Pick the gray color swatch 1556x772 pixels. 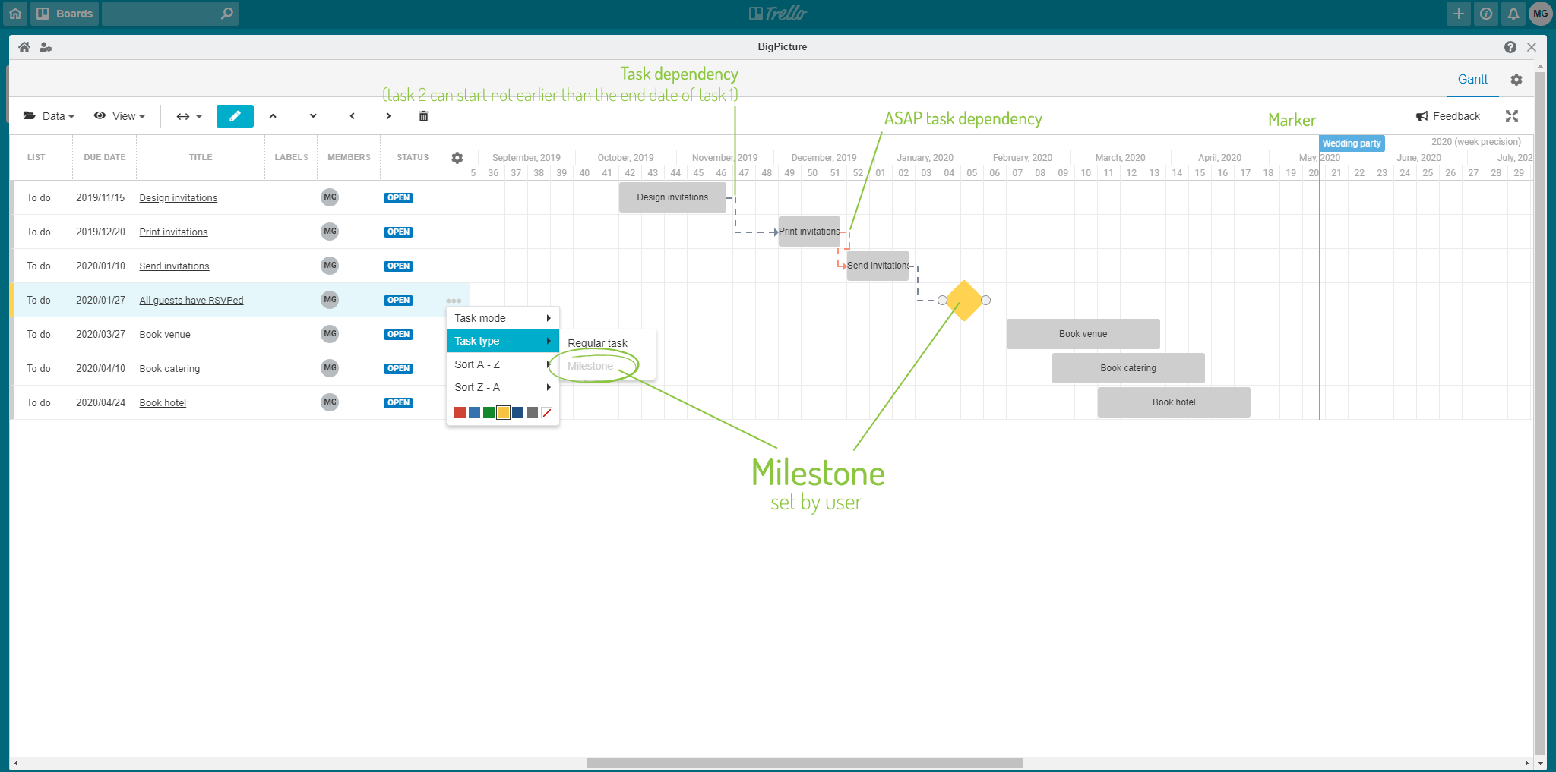coord(532,413)
